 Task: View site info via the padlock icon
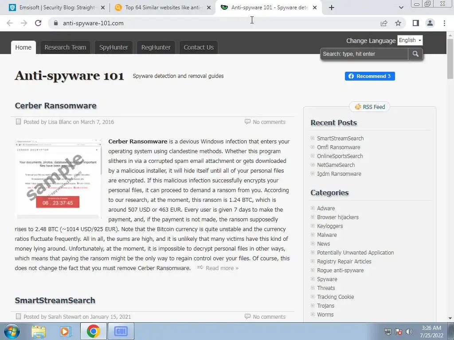(56, 23)
